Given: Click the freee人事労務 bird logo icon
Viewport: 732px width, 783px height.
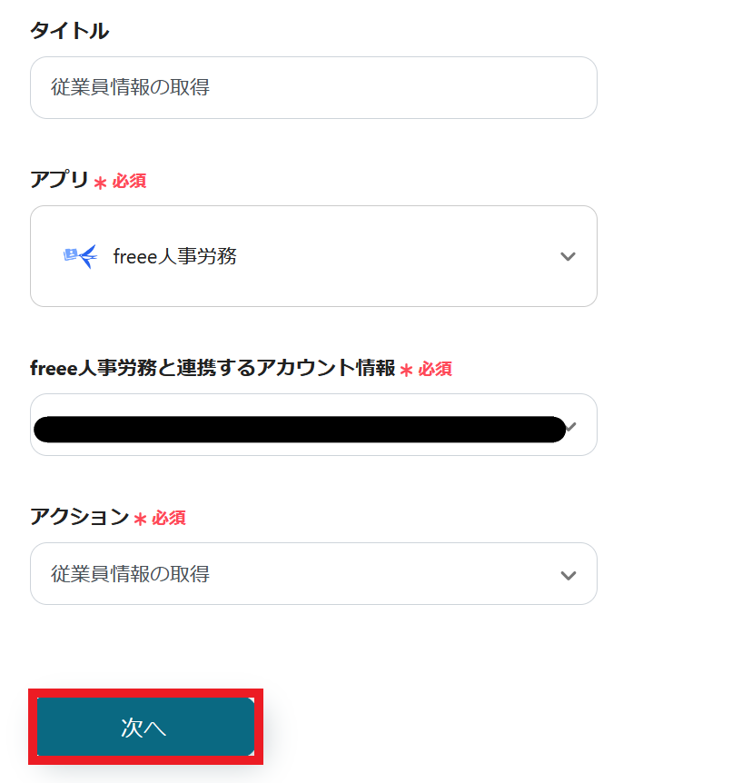Looking at the screenshot, I should 80,257.
